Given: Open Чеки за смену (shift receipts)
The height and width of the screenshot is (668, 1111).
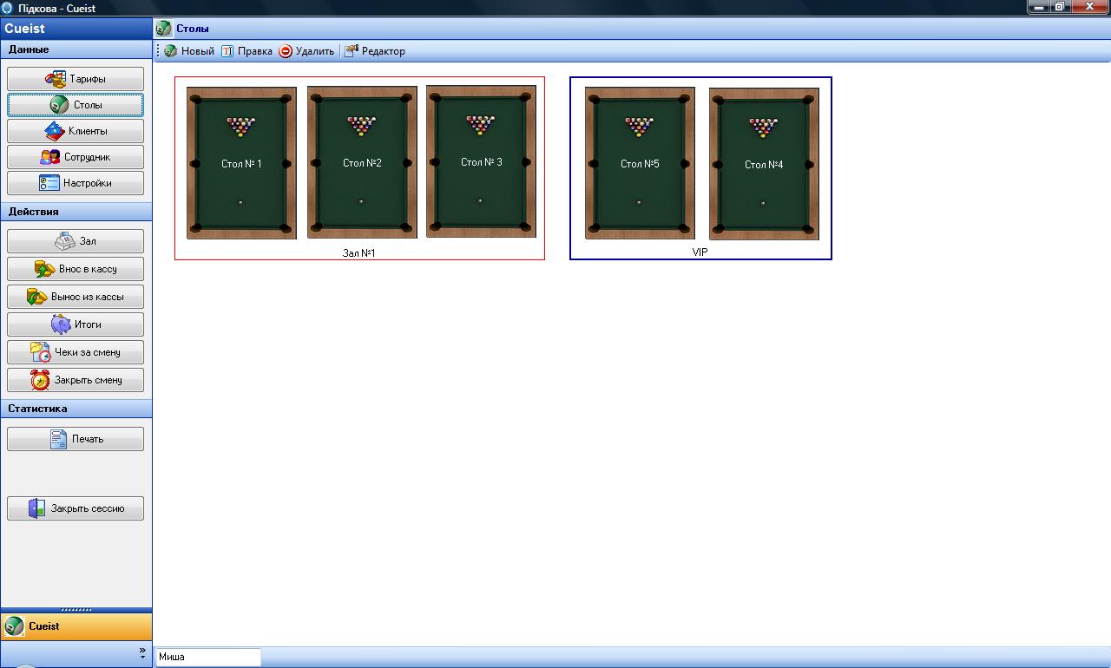Looking at the screenshot, I should click(76, 352).
